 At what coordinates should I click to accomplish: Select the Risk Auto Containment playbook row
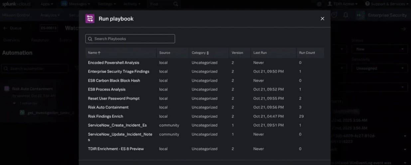point(205,107)
